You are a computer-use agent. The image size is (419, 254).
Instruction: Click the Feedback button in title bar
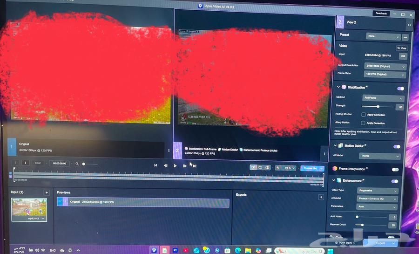pos(381,14)
